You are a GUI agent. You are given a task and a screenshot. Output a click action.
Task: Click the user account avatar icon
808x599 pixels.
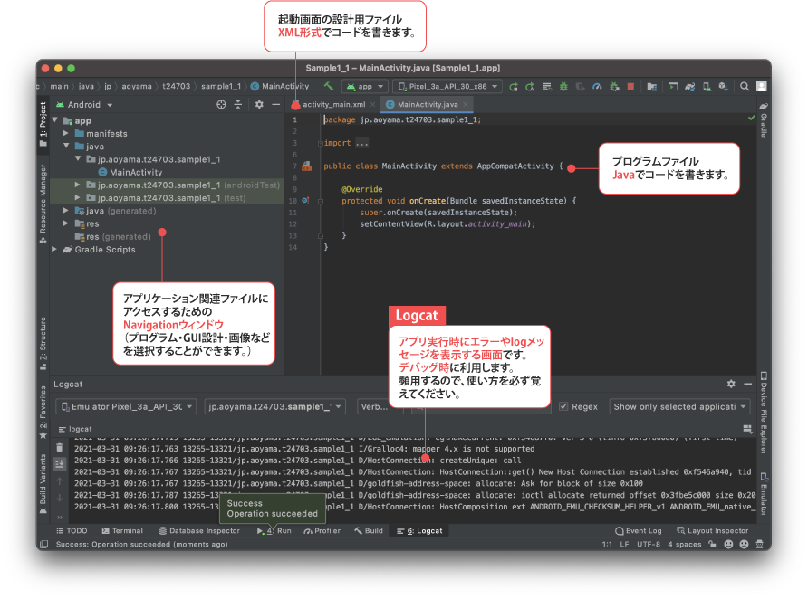[x=761, y=87]
